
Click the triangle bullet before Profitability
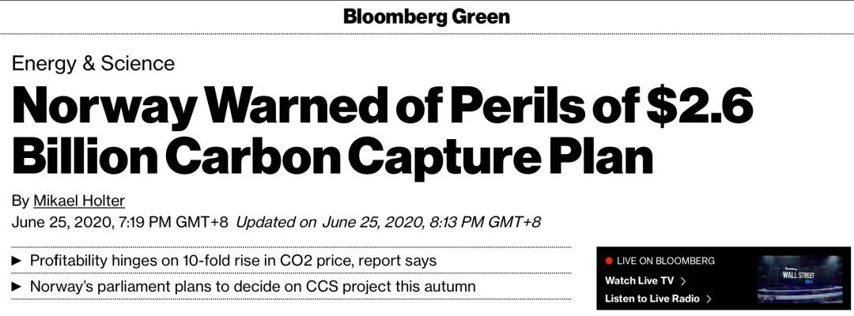point(17,261)
